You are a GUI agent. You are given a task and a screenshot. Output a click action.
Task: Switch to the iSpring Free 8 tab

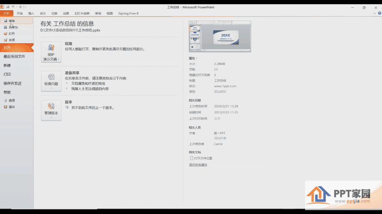point(128,13)
